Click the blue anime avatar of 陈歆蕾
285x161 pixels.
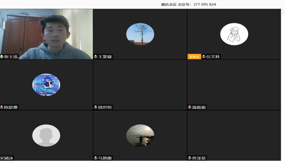click(x=46, y=85)
